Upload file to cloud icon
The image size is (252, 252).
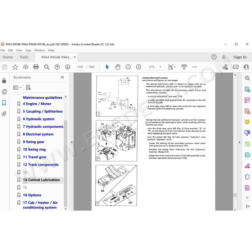pos(26,67)
